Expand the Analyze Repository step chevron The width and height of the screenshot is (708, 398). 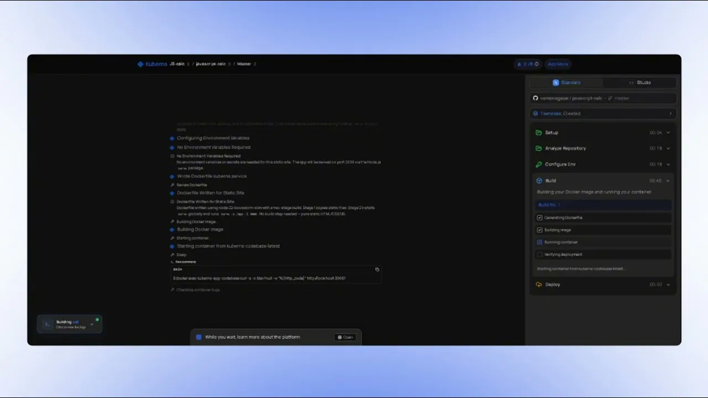668,148
